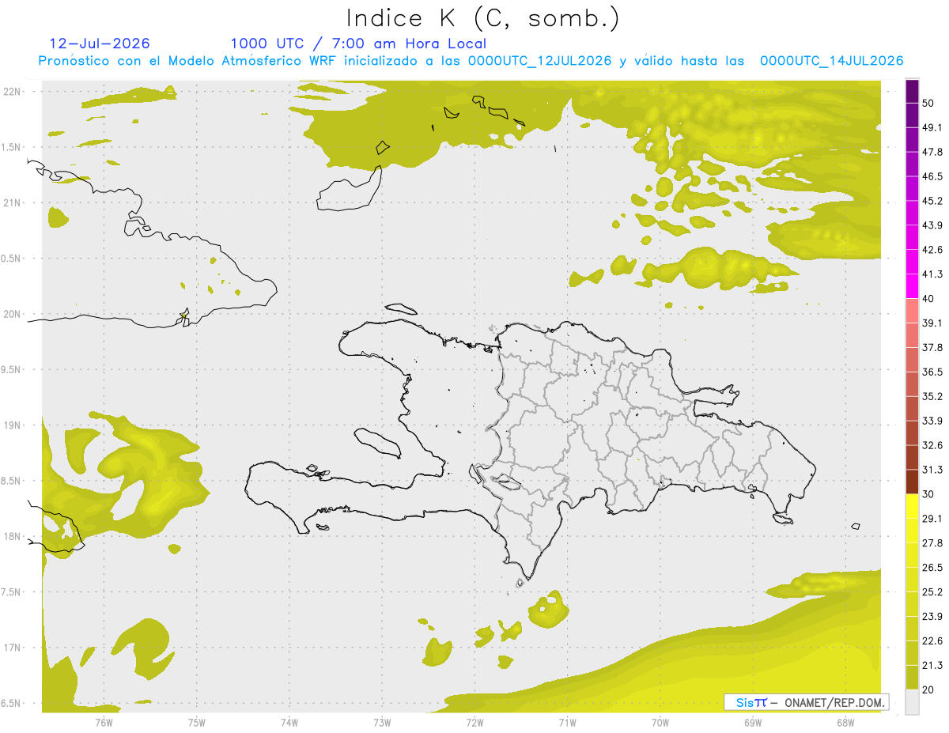Screen dimensions: 949x733
Task: Click color bar value "37.8"
Action: click(932, 348)
